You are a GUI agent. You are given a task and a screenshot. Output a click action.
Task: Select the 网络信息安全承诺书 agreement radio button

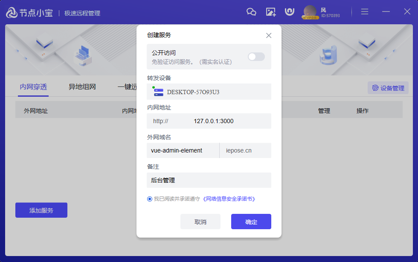pyautogui.click(x=149, y=198)
